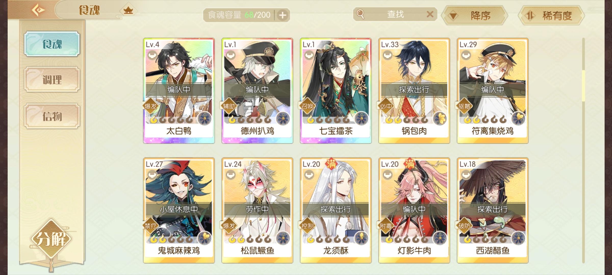Screen dimensions: 612x275
Task: Click the 分解 button
Action: (x=51, y=239)
